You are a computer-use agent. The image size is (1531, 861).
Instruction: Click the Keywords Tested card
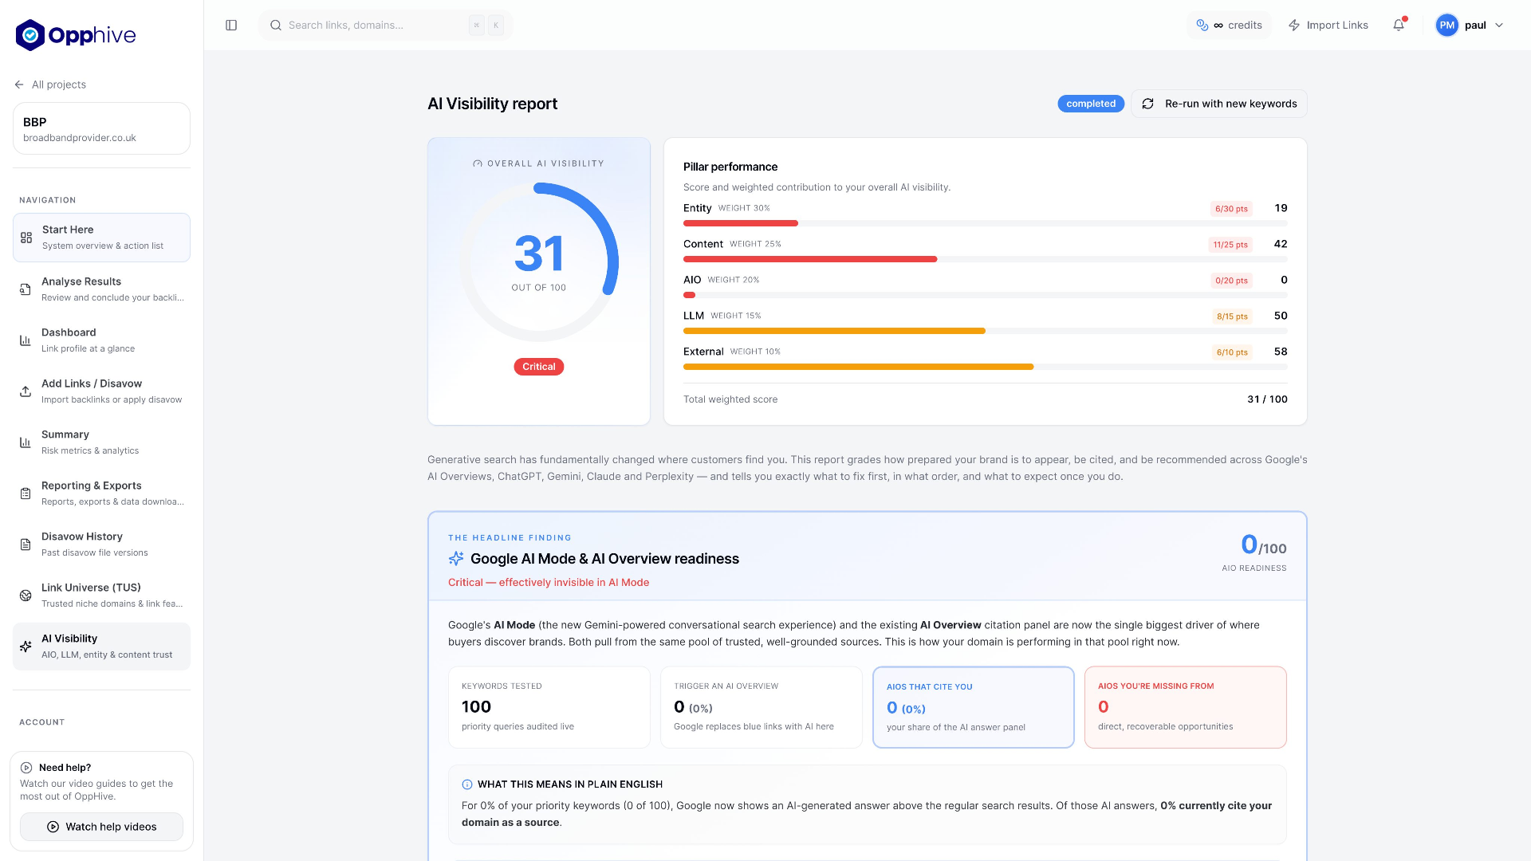tap(549, 707)
